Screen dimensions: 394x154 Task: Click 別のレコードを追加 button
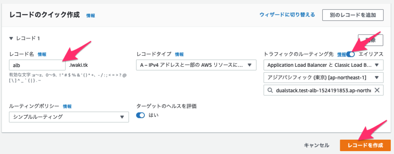coord(353,15)
